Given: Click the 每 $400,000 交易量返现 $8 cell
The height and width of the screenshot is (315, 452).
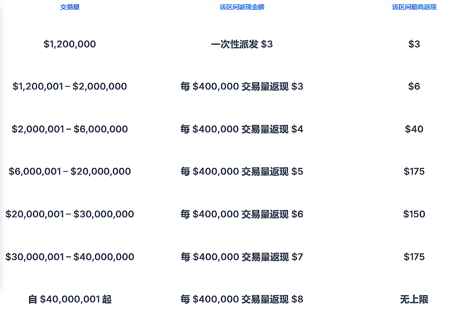Looking at the screenshot, I should point(242,299).
